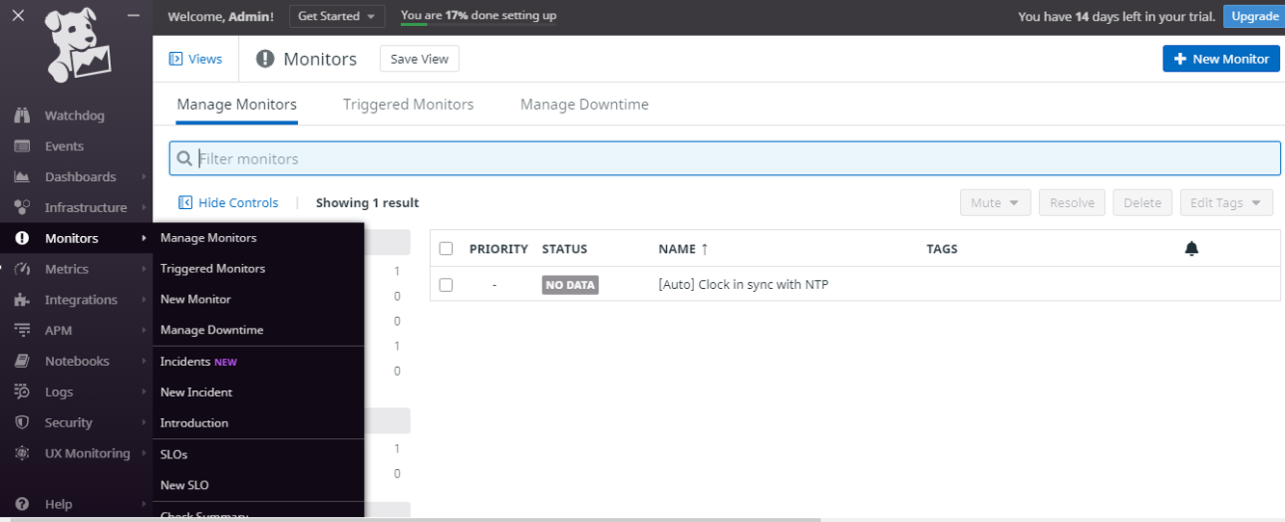Click the Events sidebar icon
Screen dimensions: 1285x522
pyautogui.click(x=22, y=146)
